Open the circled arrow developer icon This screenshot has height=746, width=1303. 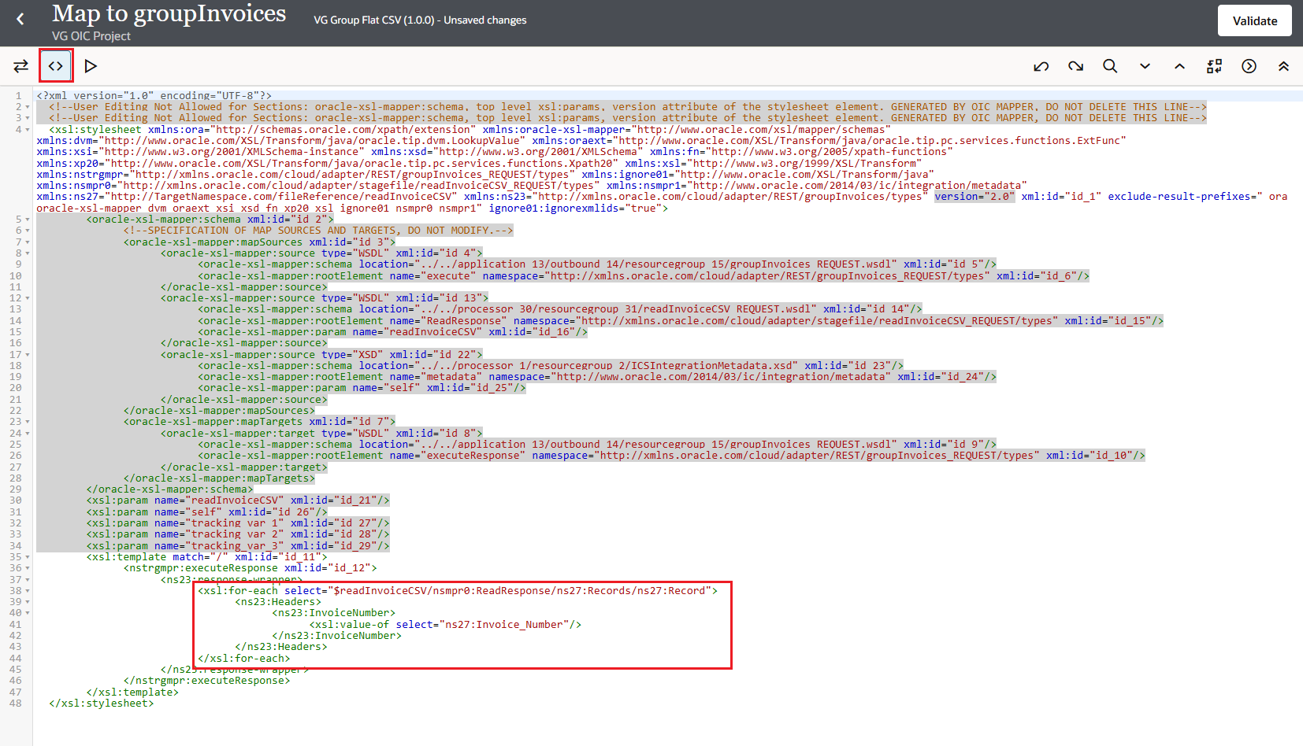[x=1249, y=66]
